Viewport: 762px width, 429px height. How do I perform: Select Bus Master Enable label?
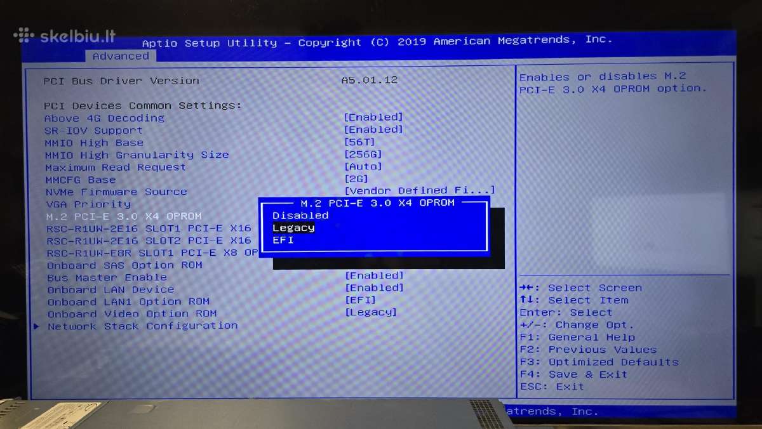coord(107,277)
